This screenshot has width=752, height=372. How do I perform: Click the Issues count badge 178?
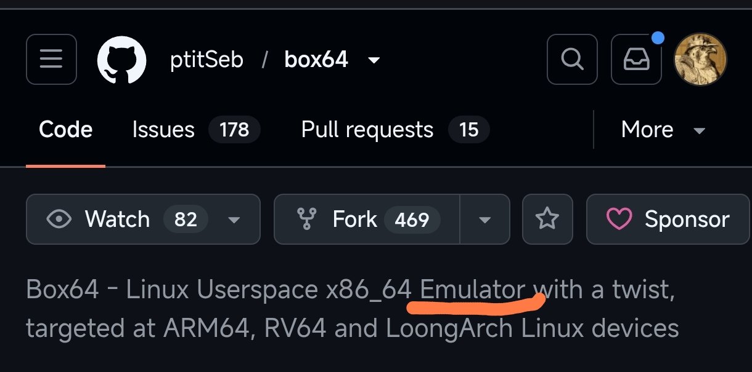click(234, 130)
